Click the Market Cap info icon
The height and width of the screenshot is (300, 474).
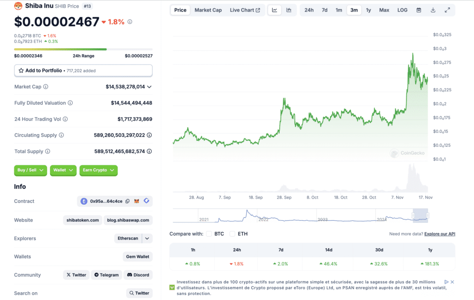(x=46, y=87)
